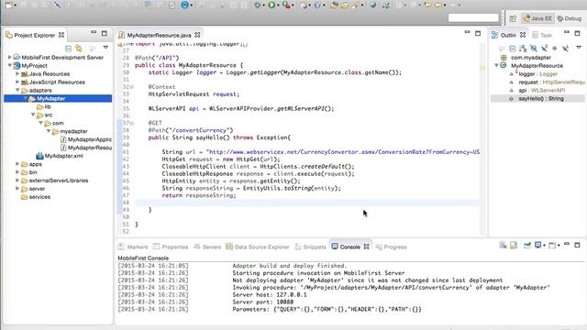Image resolution: width=587 pixels, height=330 pixels.
Task: Expand Java Resources folder
Action: tap(17, 73)
